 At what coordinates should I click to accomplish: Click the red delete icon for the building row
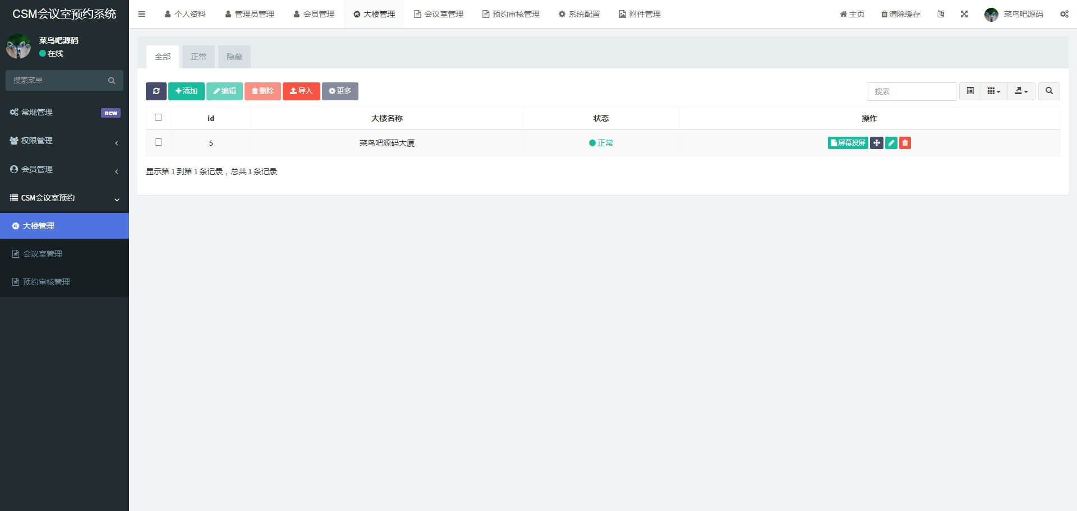point(905,143)
